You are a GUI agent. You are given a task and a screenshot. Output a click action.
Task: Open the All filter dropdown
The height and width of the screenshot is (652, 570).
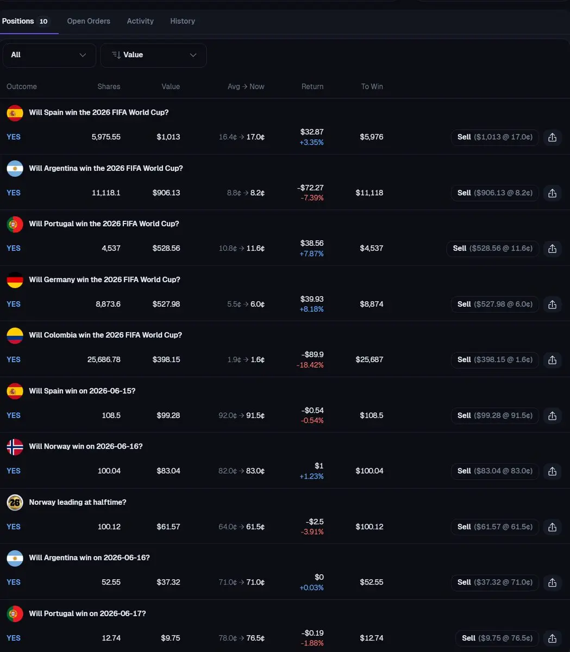coord(49,55)
